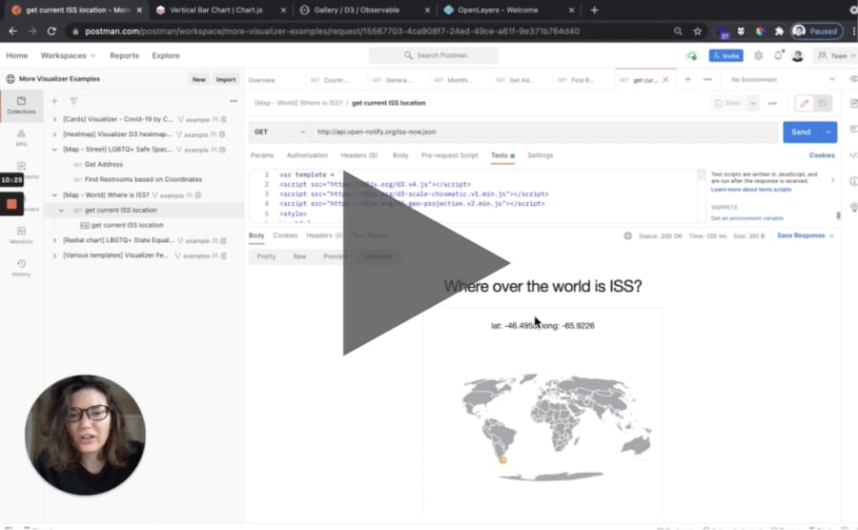Click the browser back arrow
The width and height of the screenshot is (858, 530).
[13, 31]
